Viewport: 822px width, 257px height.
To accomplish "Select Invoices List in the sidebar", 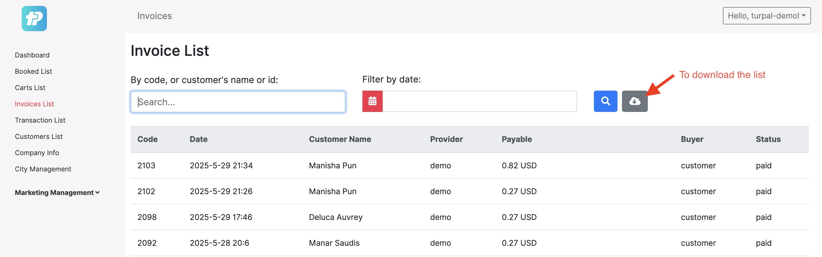I will tap(35, 104).
